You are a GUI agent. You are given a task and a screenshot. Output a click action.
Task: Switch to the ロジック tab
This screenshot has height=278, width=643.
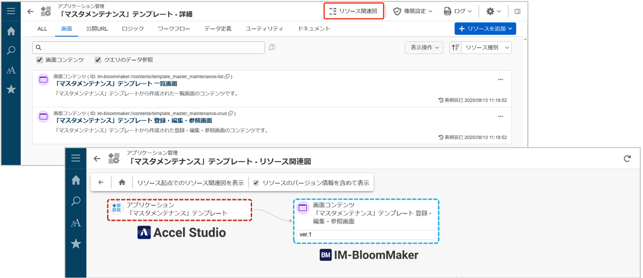[x=133, y=29]
